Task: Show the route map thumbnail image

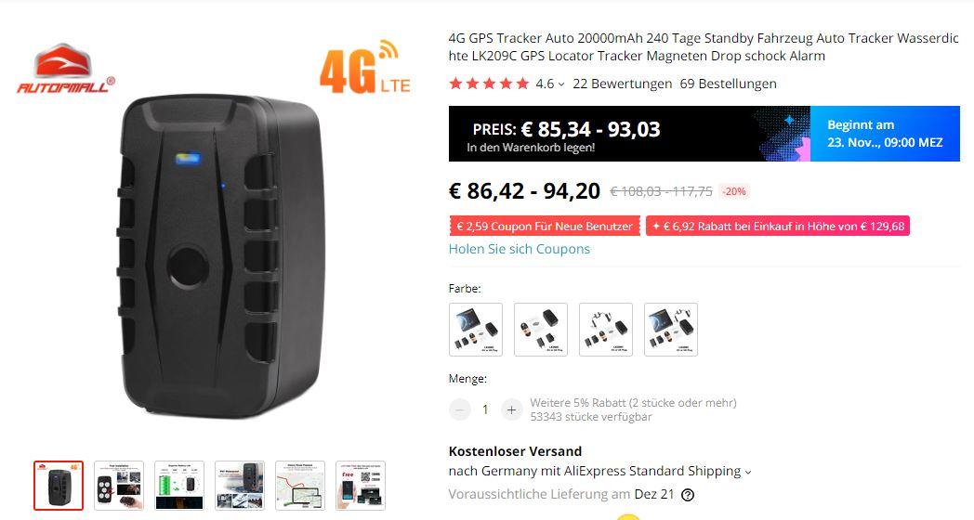Action: tap(300, 486)
